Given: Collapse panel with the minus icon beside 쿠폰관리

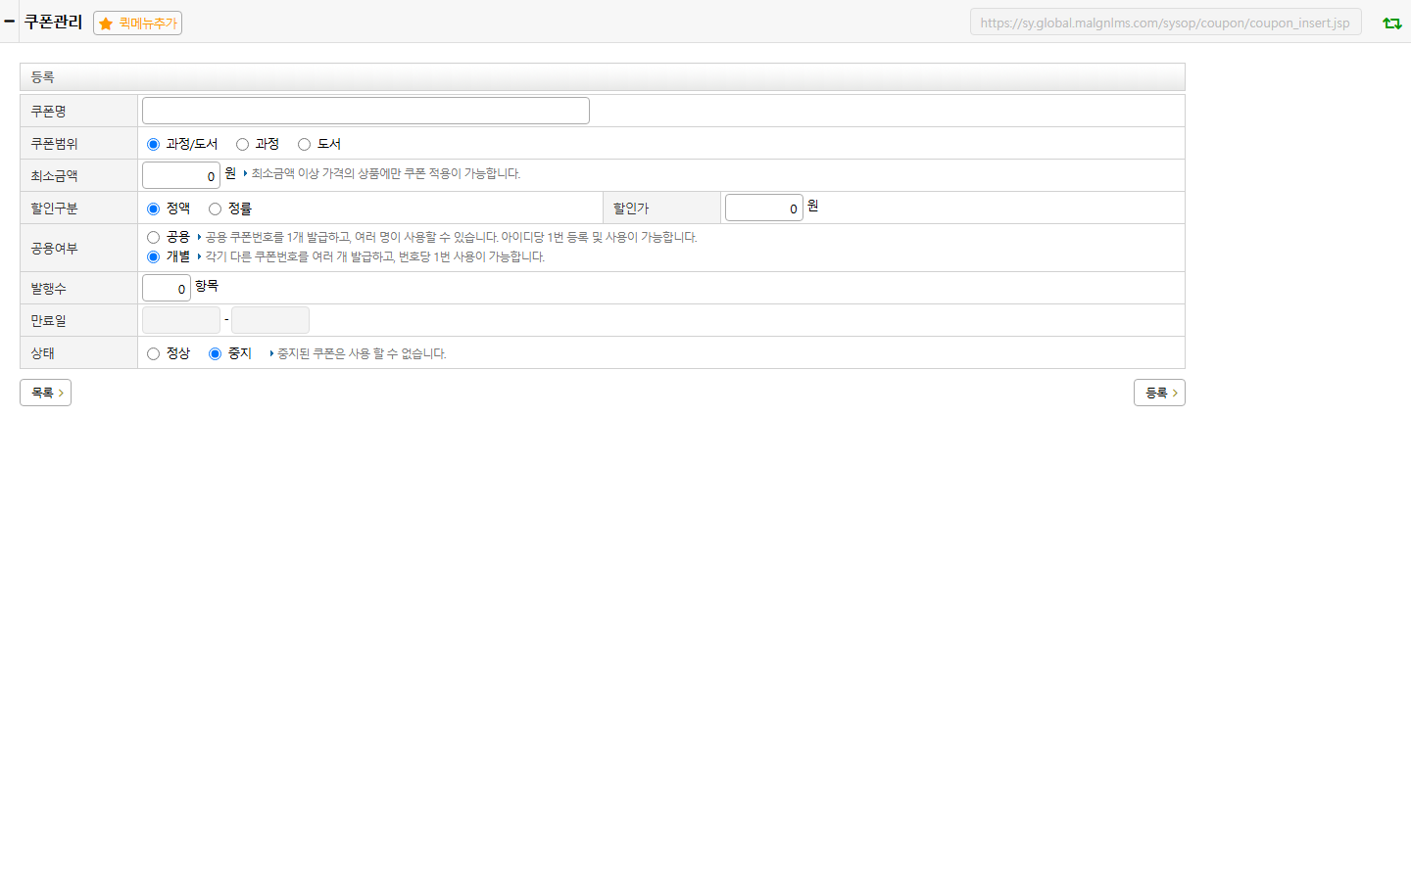Looking at the screenshot, I should coord(9,21).
